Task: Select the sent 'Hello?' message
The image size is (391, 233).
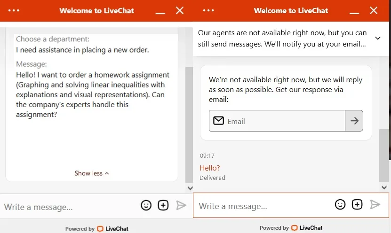Action: [x=210, y=168]
